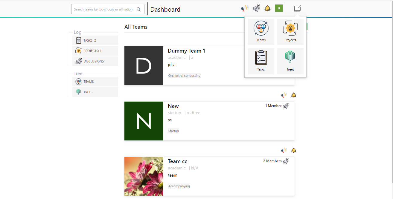Click the paper plane icon on New team card
Screen dimensions: 393x199
click(286, 106)
